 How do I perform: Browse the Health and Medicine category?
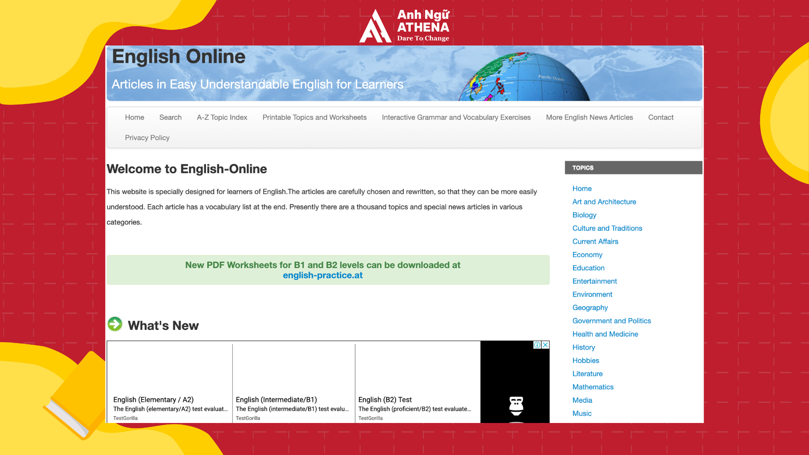[x=605, y=334]
